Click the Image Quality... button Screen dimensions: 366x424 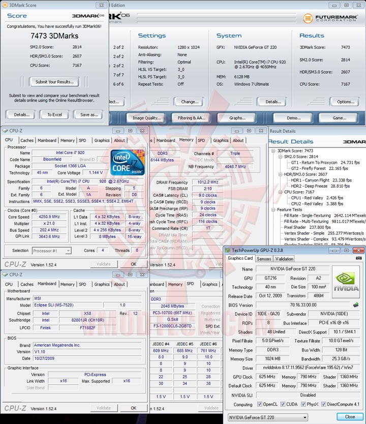tap(146, 118)
